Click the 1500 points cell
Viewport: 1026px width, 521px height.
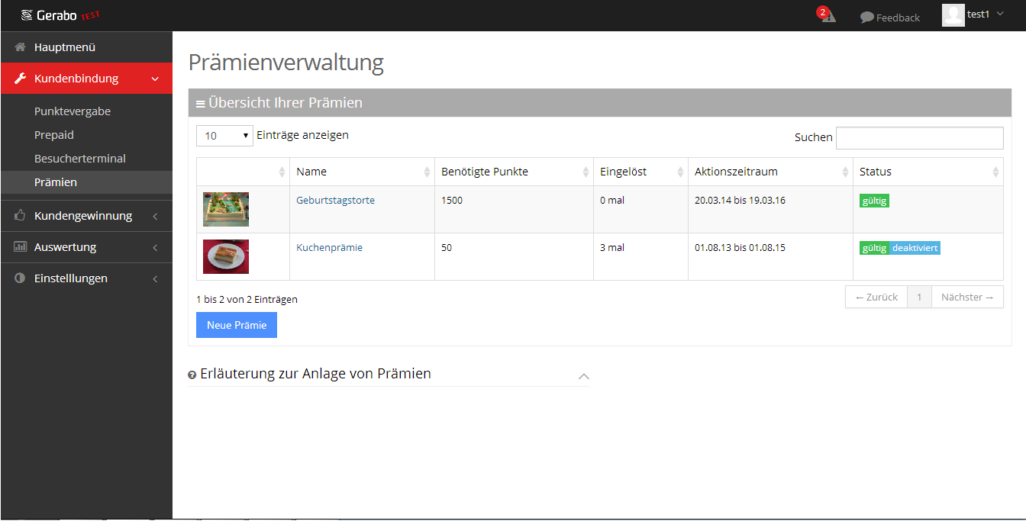pyautogui.click(x=514, y=210)
